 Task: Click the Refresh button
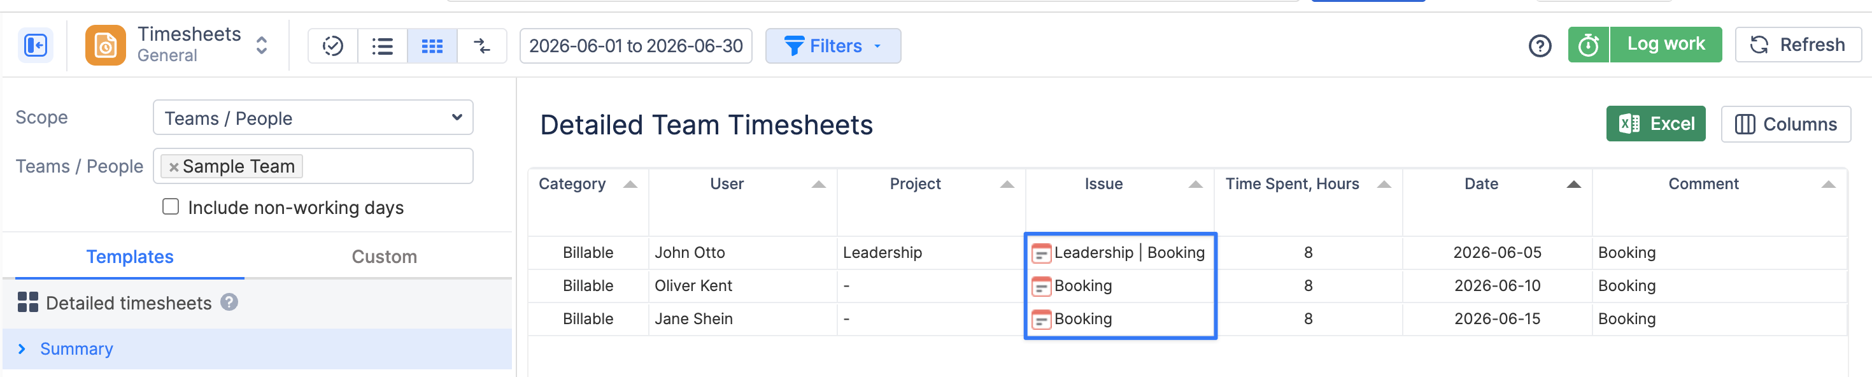tap(1798, 45)
